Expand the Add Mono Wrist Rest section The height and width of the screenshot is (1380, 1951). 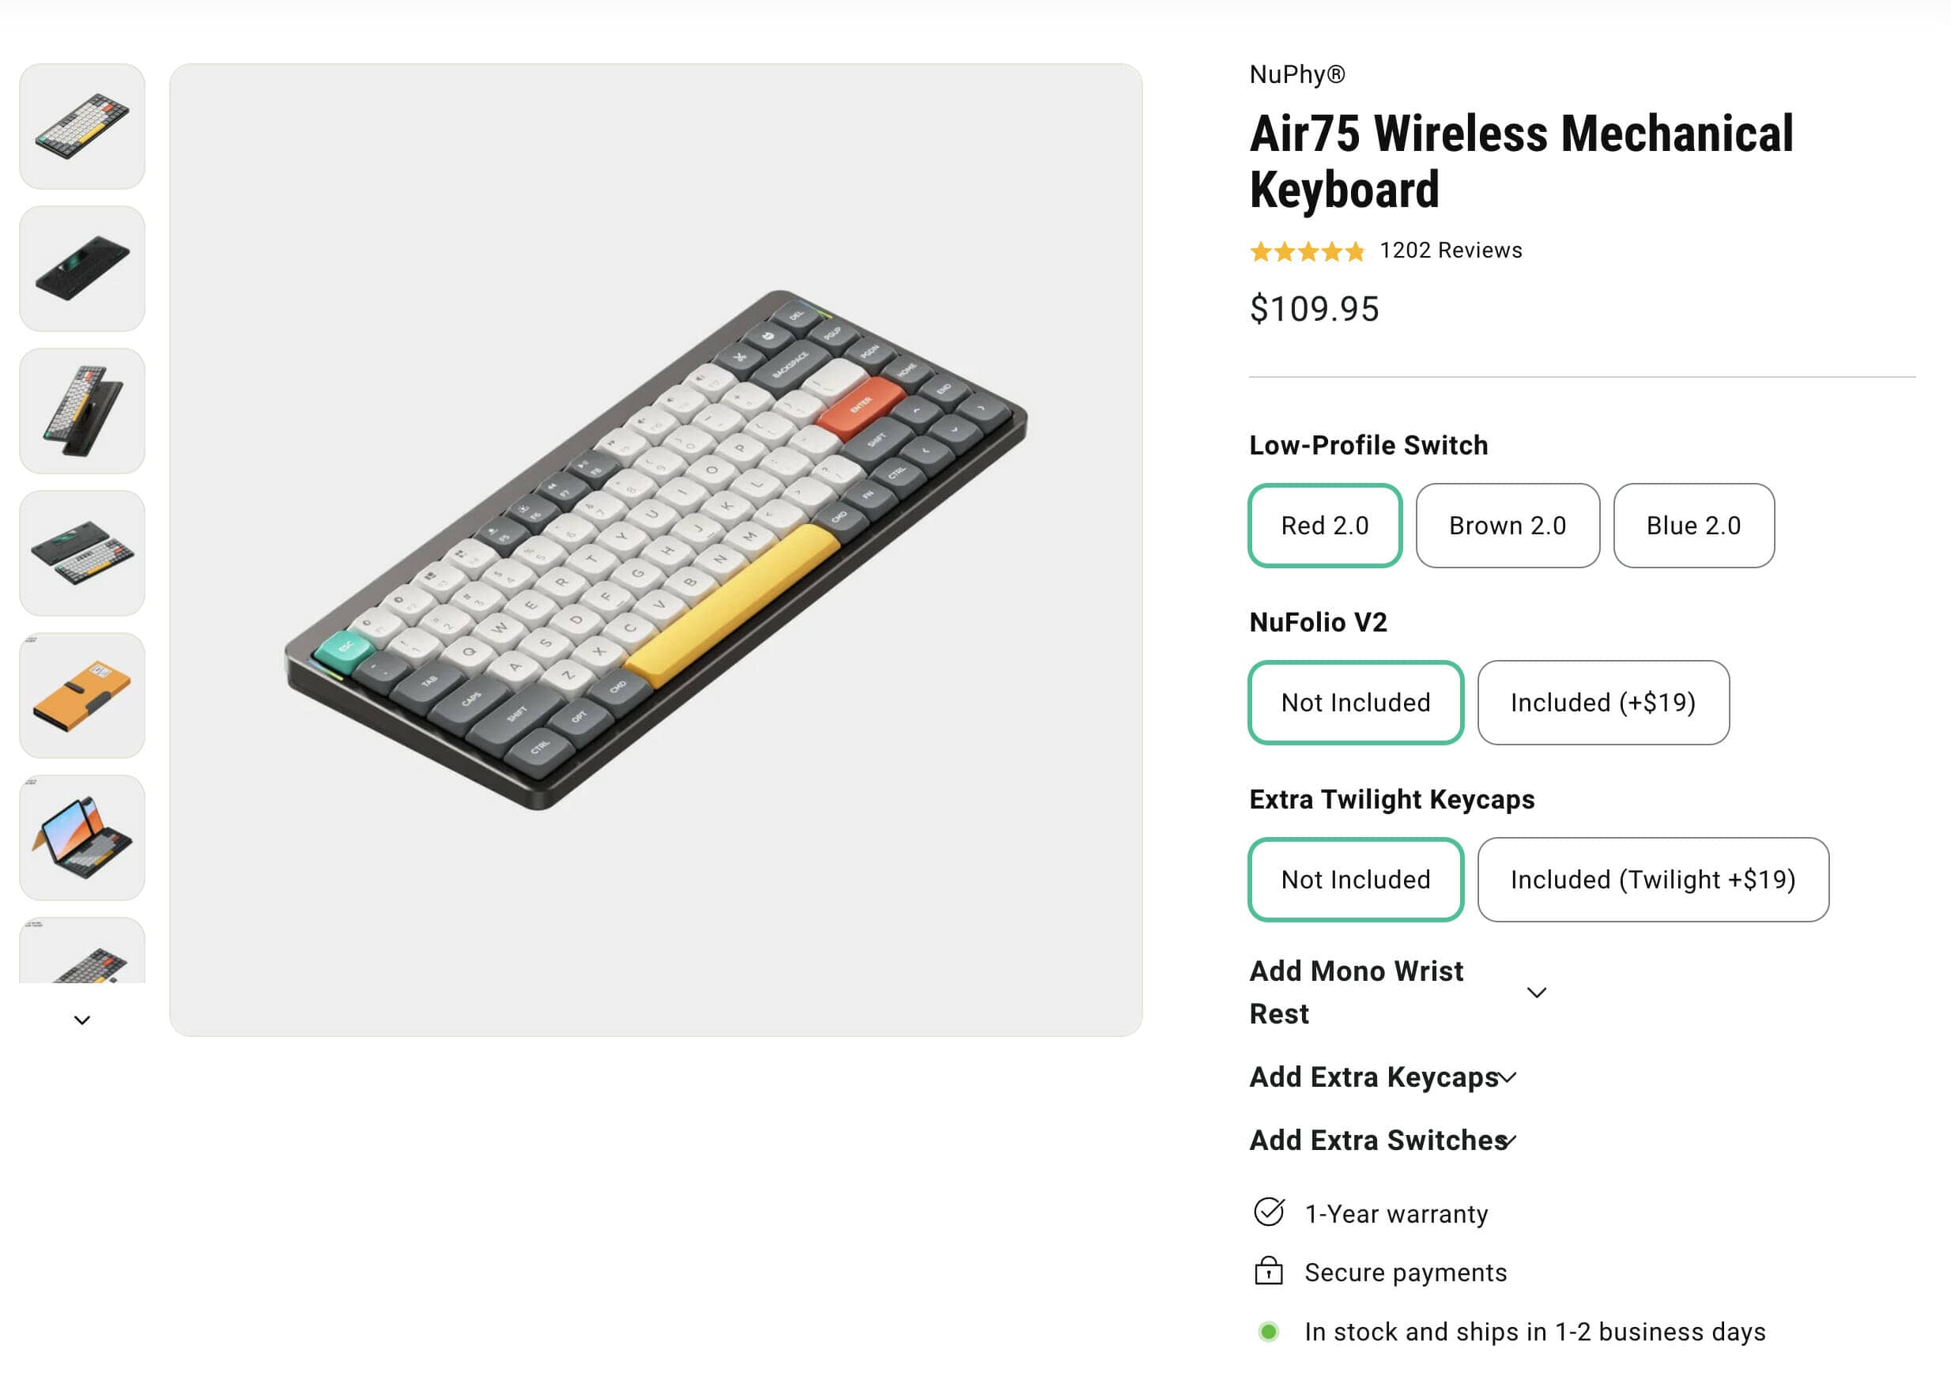coord(1536,993)
